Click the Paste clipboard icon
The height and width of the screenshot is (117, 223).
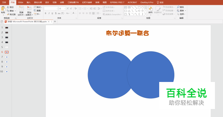pos(3,8)
